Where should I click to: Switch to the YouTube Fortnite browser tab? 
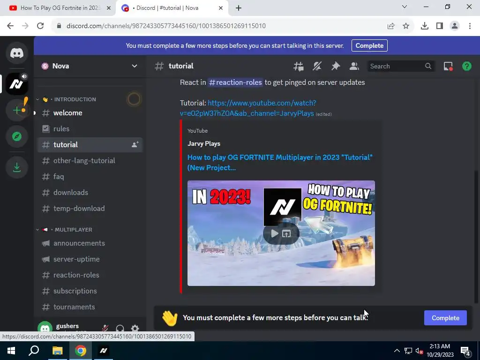(58, 8)
